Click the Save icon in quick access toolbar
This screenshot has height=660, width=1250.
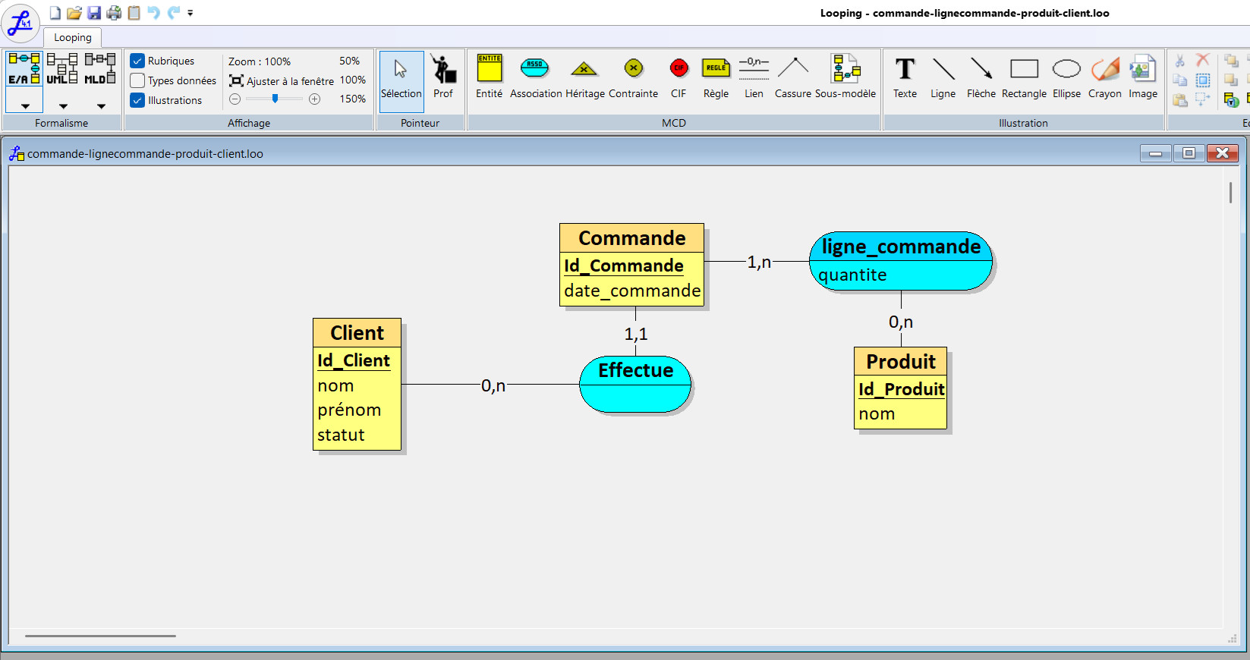tap(94, 13)
